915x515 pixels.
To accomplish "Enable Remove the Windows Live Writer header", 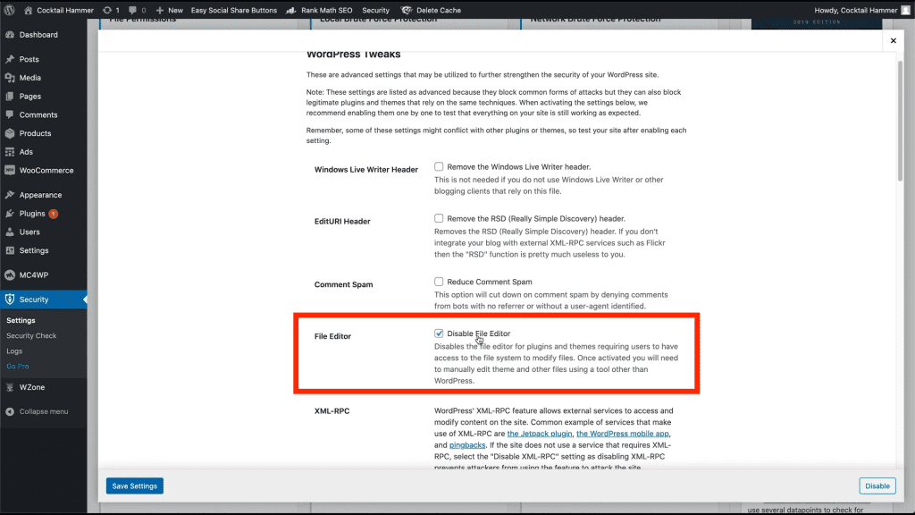I will (439, 166).
